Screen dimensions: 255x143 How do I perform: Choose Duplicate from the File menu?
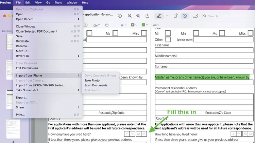click(x=48, y=41)
